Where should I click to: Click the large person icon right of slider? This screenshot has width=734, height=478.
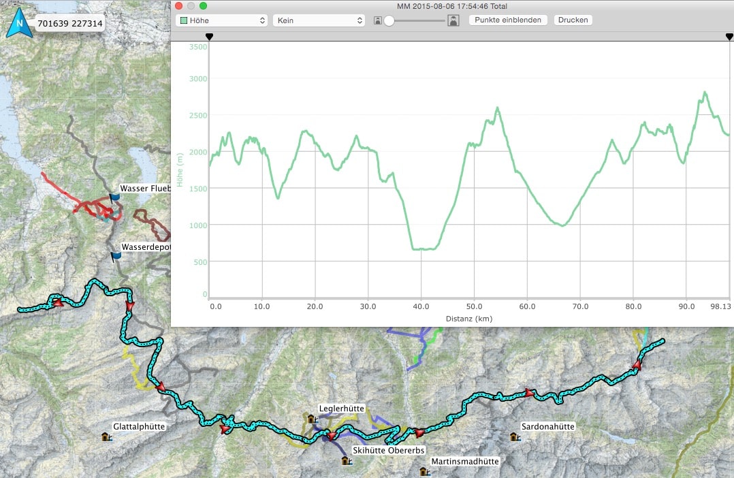(x=453, y=20)
